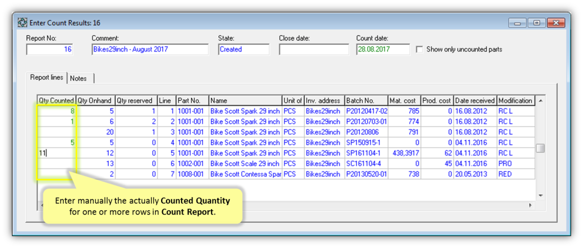Viewport: 583px width, 248px height.
Task: Click part number 1002-001
Action: tap(192, 164)
